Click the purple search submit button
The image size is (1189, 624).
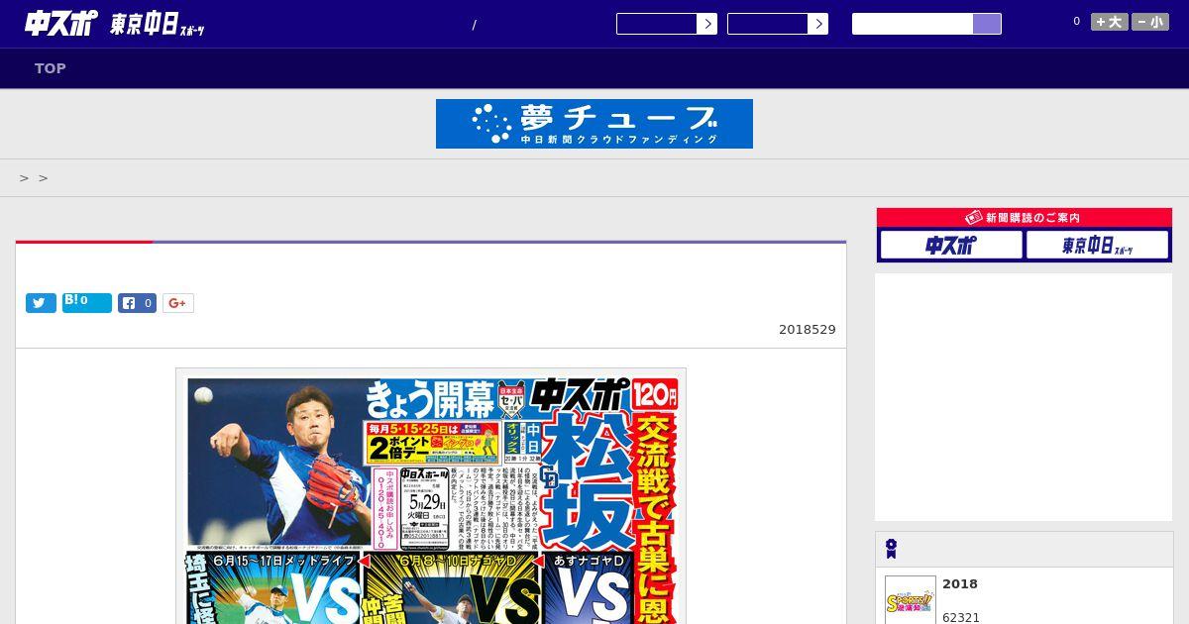[x=987, y=24]
